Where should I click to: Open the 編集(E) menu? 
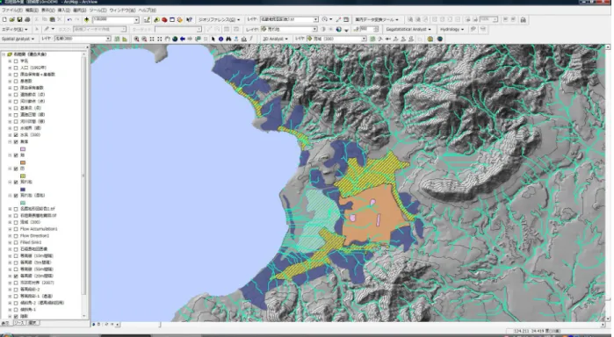[x=32, y=11]
